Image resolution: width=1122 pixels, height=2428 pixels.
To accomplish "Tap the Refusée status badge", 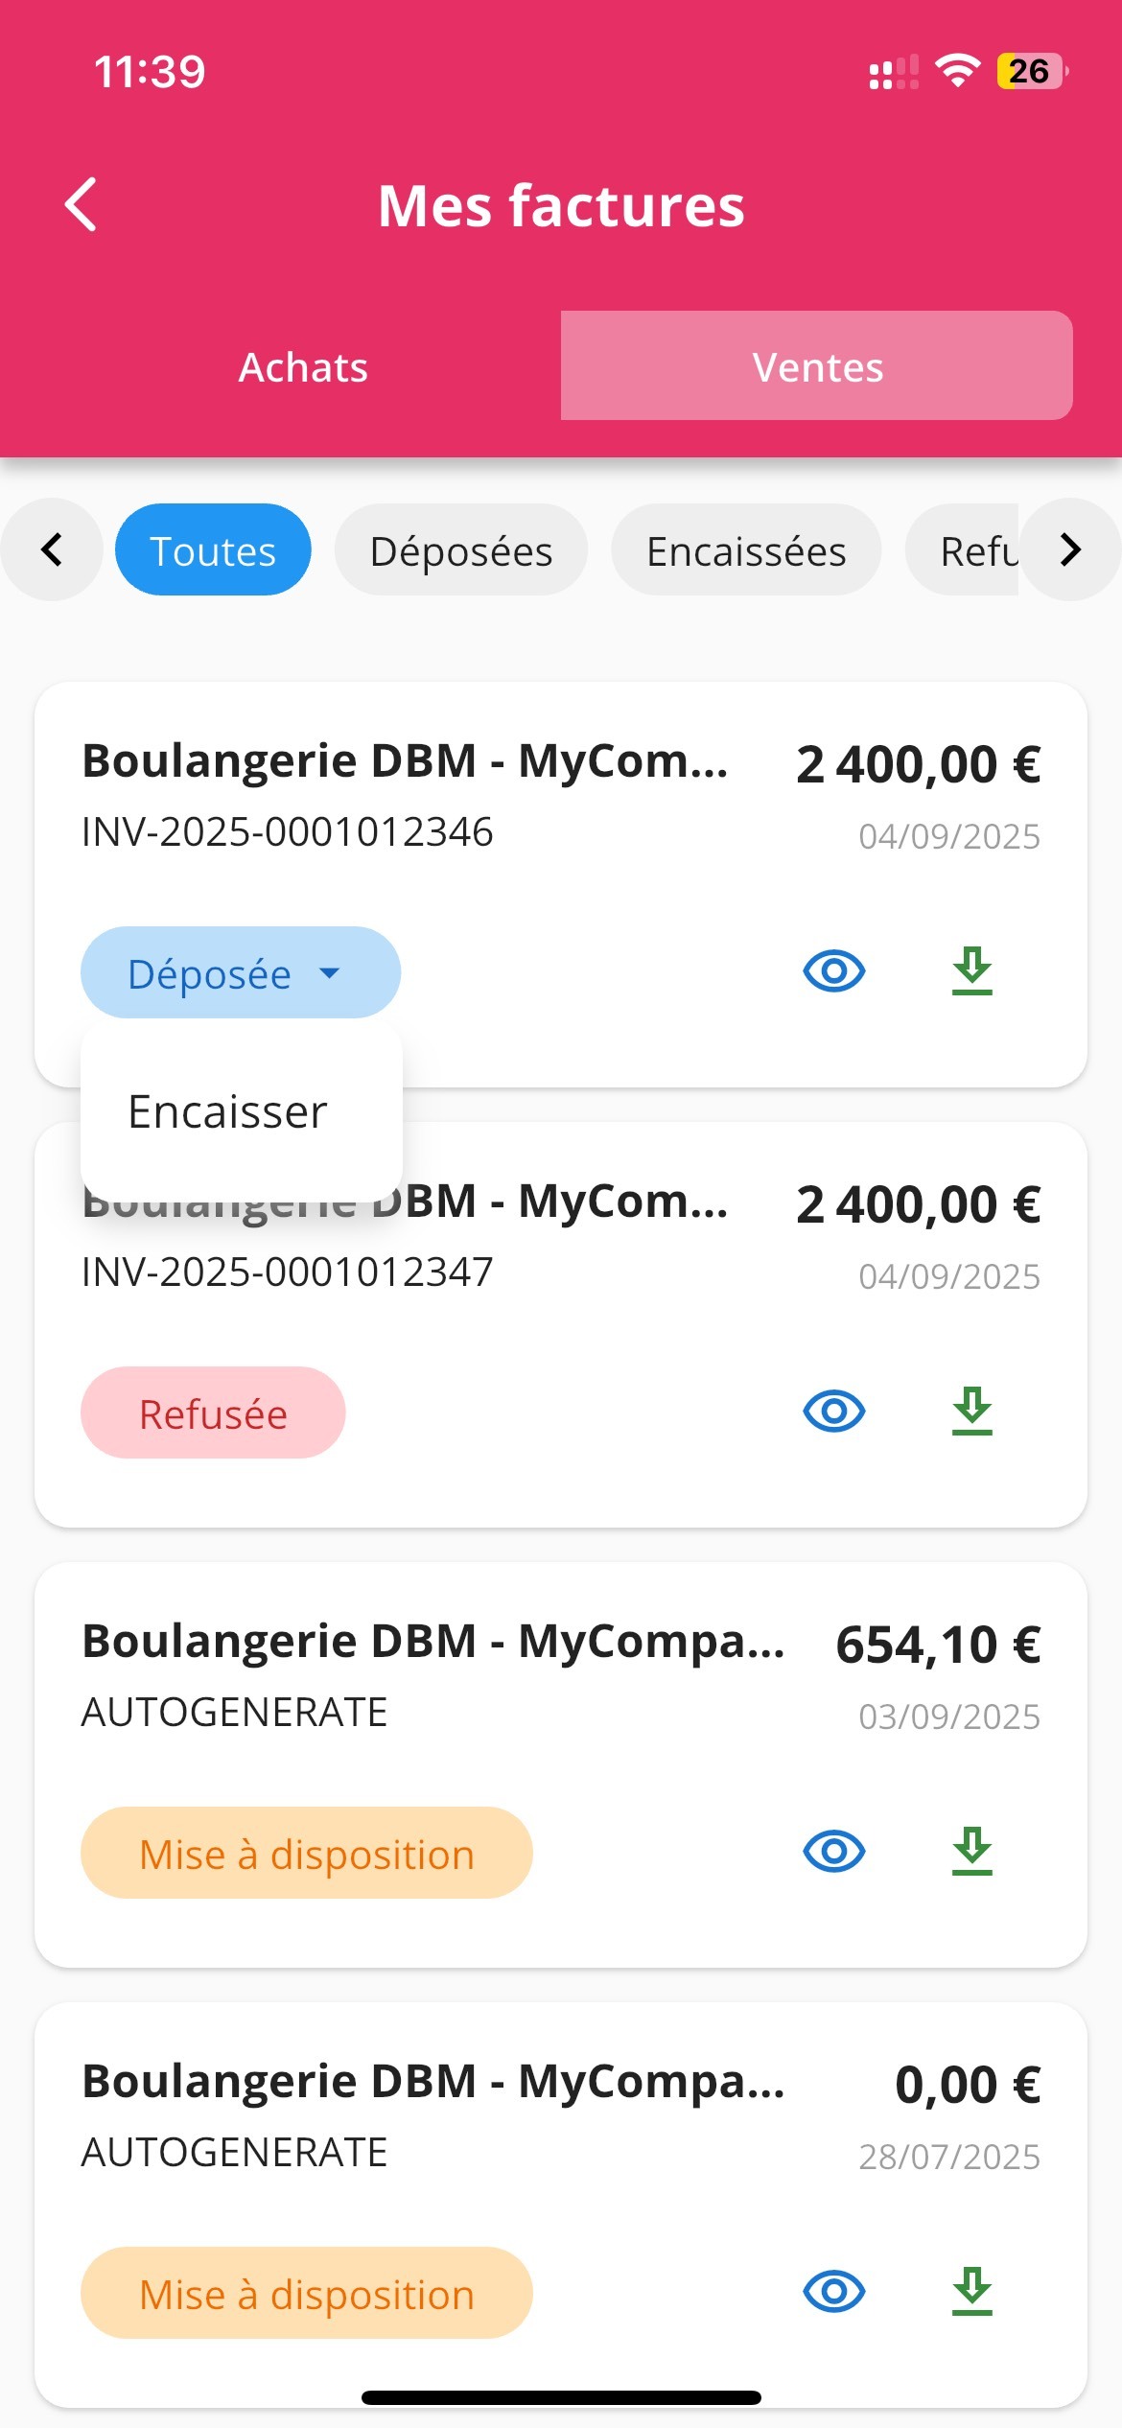I will (213, 1413).
